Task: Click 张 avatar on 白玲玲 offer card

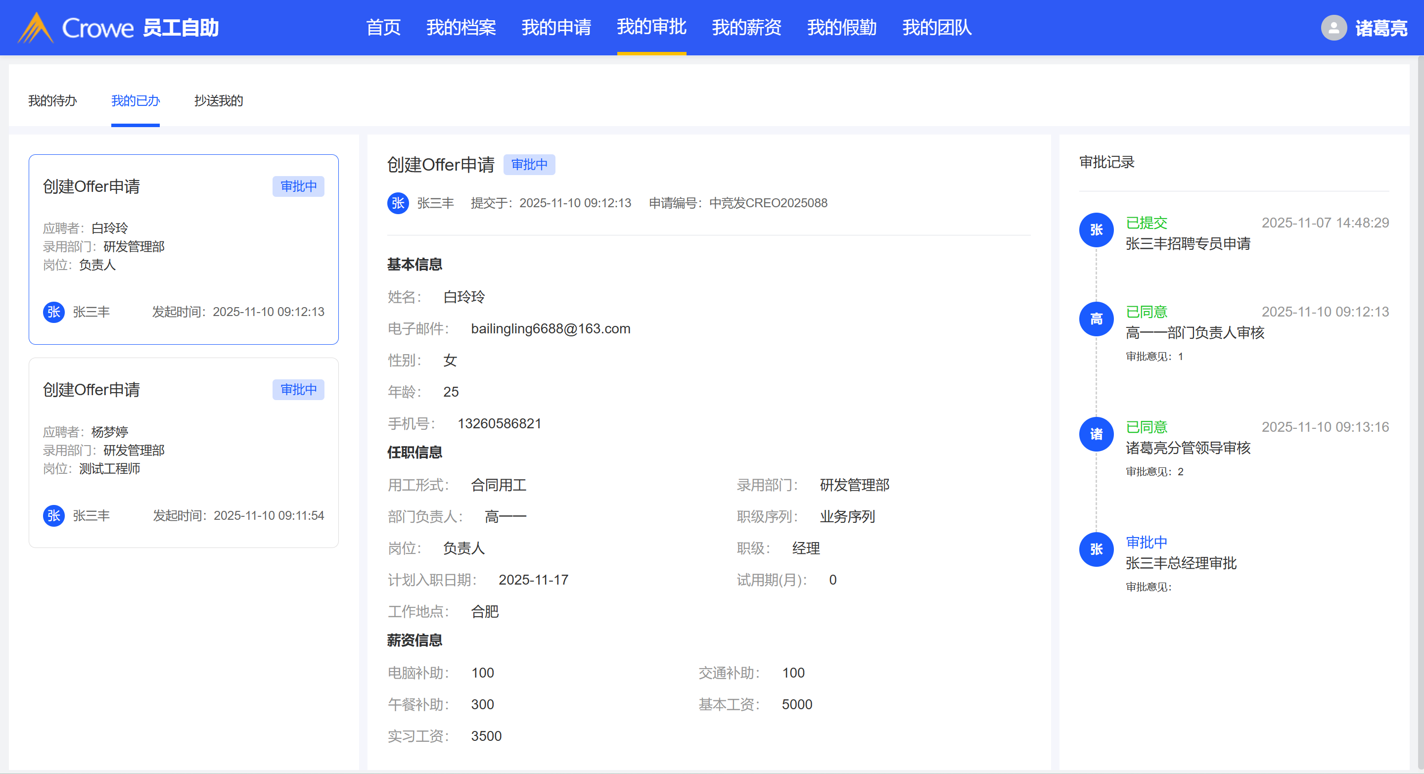Action: pos(53,312)
